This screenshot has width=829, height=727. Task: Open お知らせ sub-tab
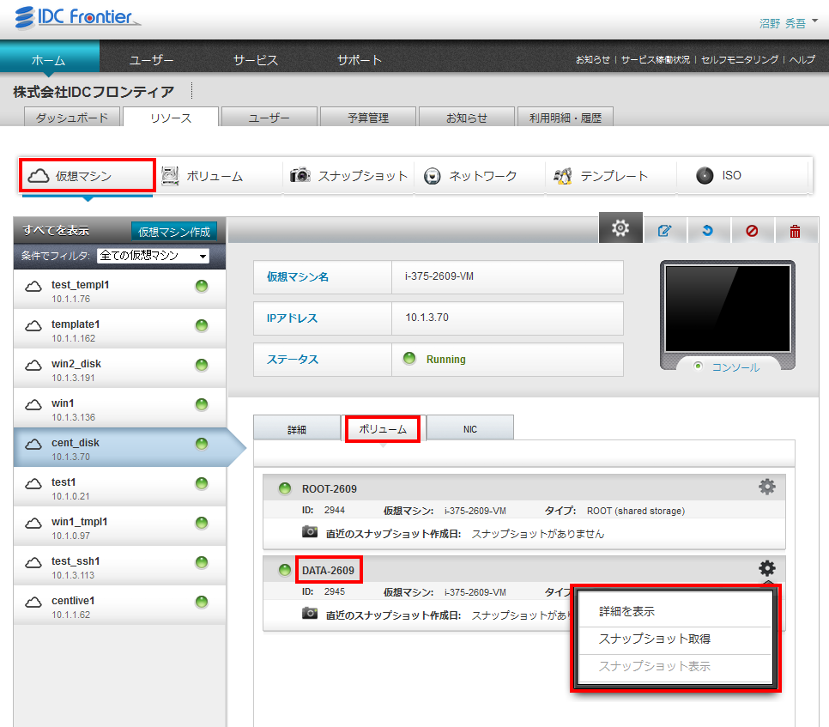click(x=467, y=117)
